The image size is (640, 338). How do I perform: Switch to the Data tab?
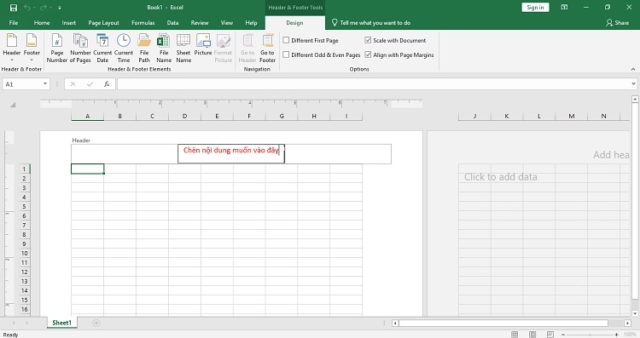click(172, 23)
